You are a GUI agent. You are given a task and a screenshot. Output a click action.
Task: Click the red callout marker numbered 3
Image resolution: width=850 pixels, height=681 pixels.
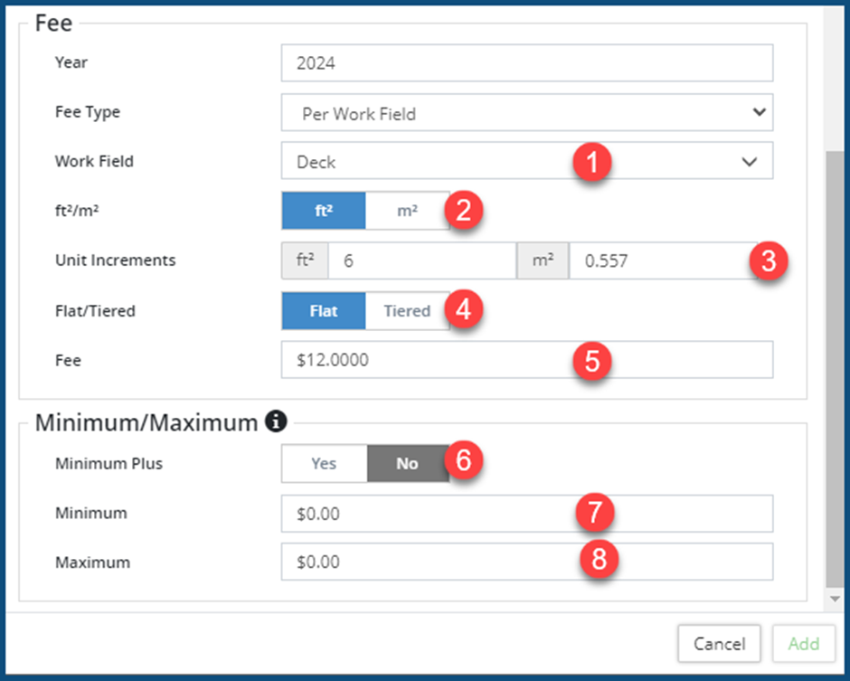tap(770, 261)
